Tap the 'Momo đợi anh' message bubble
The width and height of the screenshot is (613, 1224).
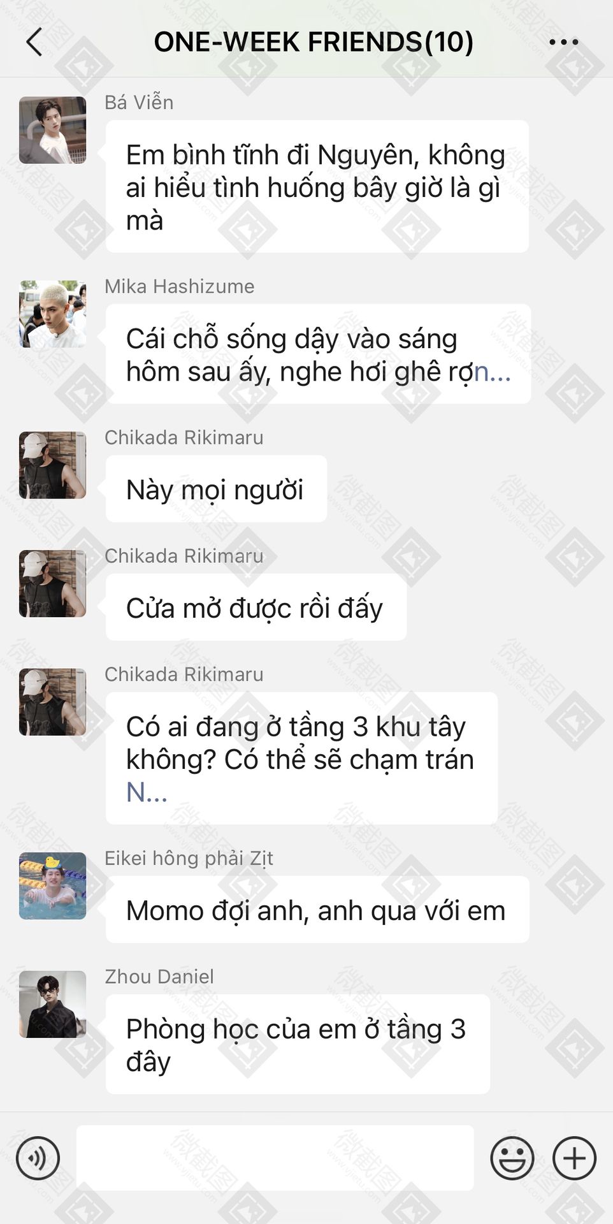[x=317, y=910]
